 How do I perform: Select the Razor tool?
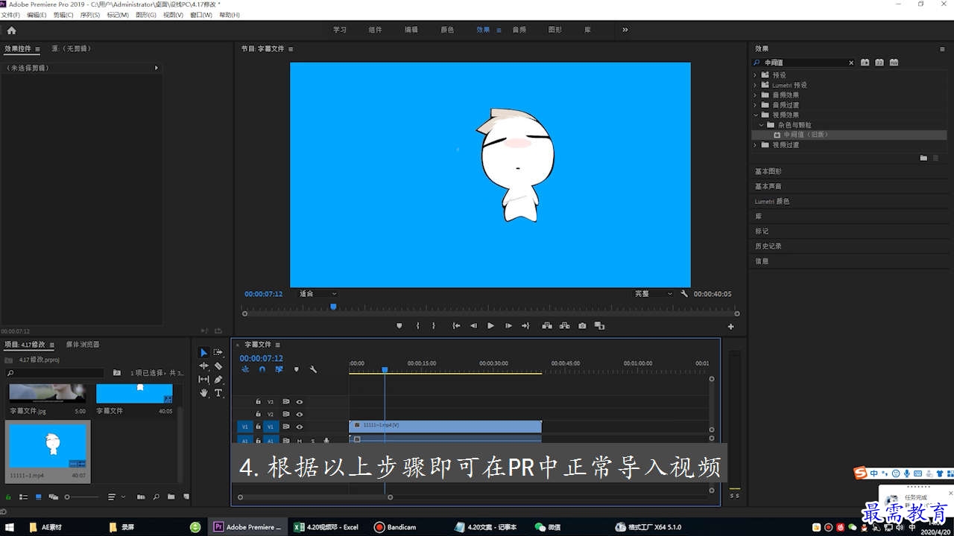[x=218, y=366]
